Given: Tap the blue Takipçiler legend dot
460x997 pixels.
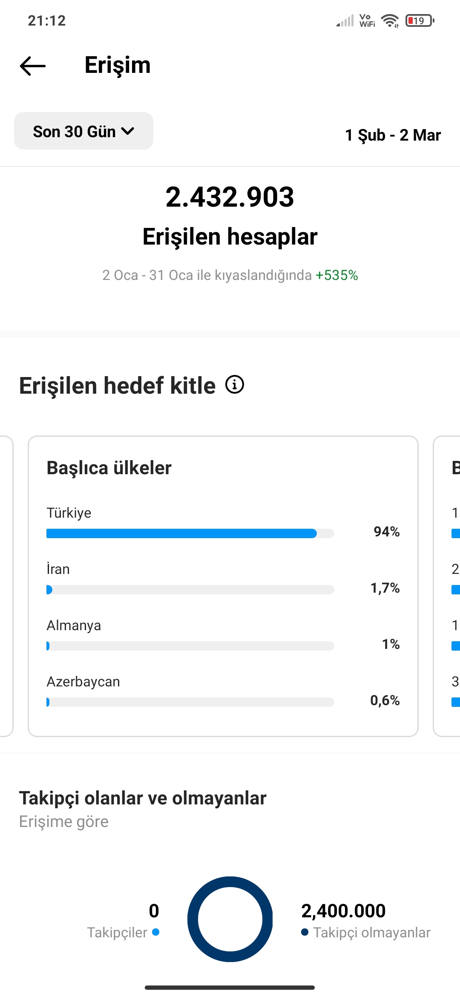Looking at the screenshot, I should 155,932.
